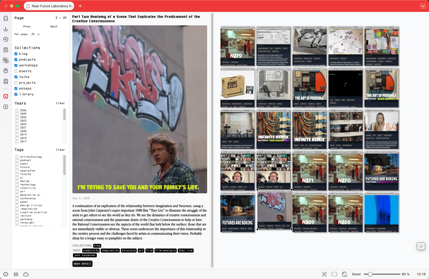Switch to the Near Future Laboratory tab
429x279 pixels.
click(x=49, y=6)
